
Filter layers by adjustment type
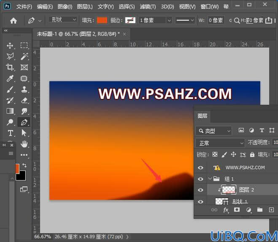point(251,130)
